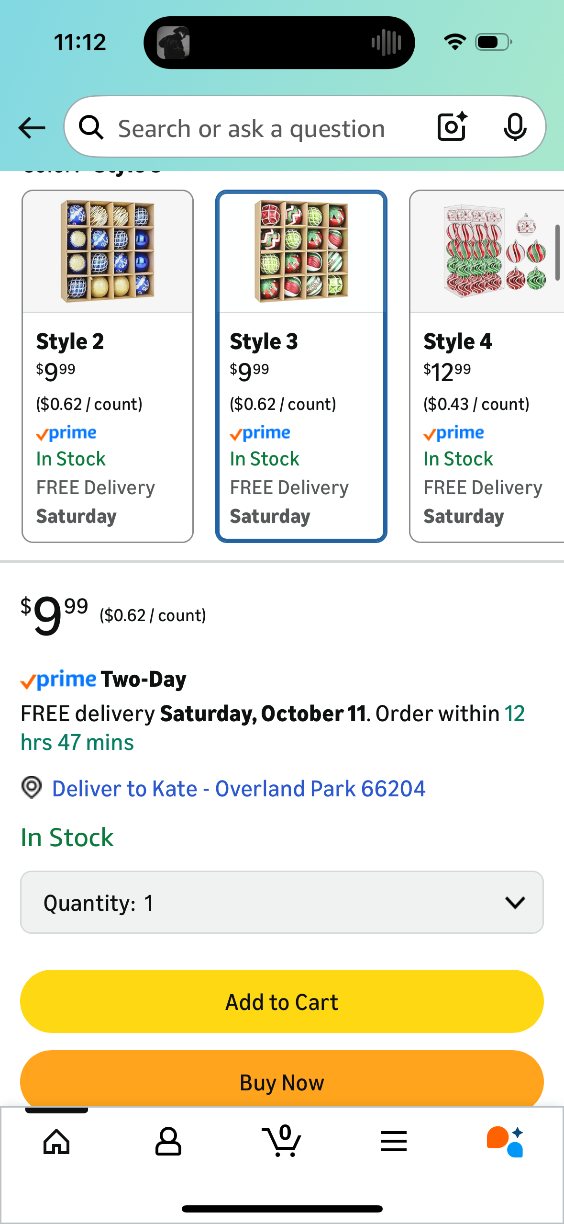
Task: Open the account profile tab
Action: pyautogui.click(x=168, y=1142)
